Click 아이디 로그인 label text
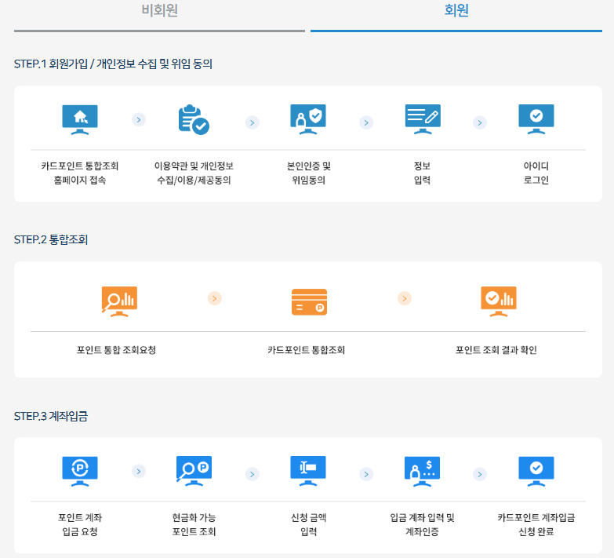 (x=536, y=173)
